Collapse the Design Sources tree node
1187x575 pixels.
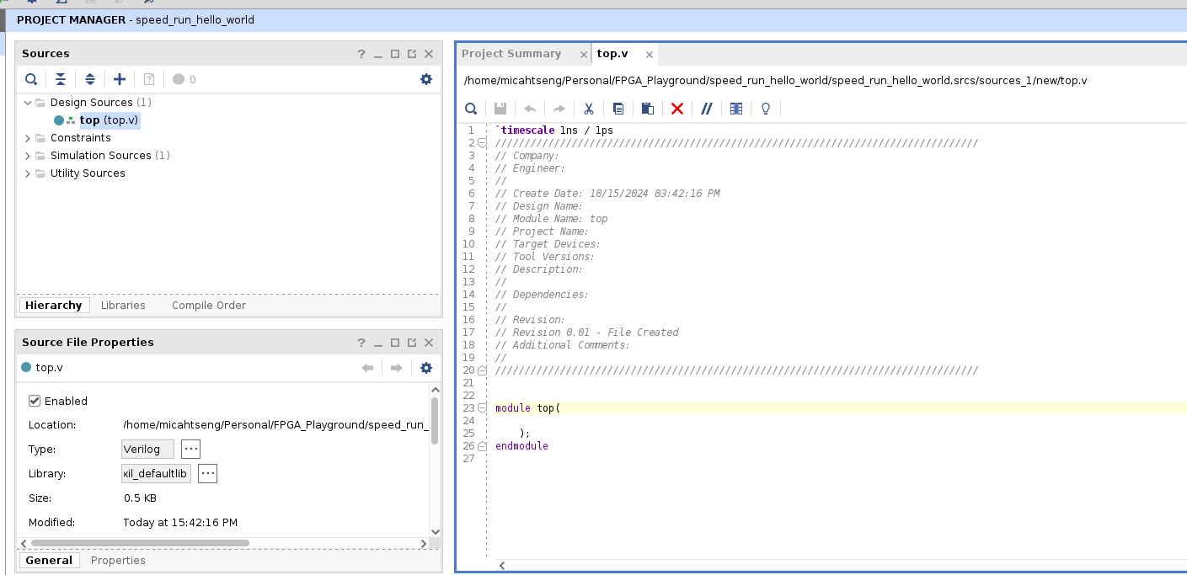click(x=28, y=103)
